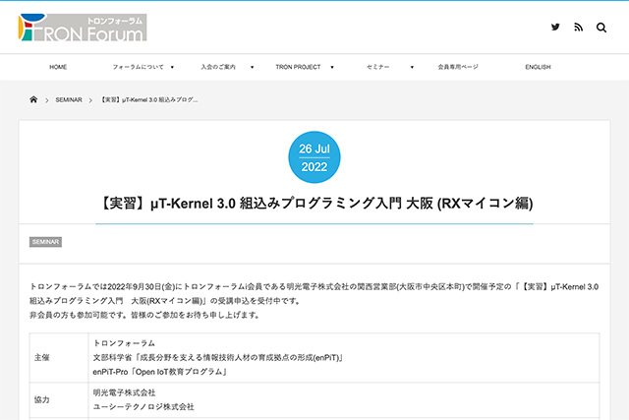Click the トロンフォーラム organizer text
Viewport: 629px width, 420px height.
pyautogui.click(x=124, y=343)
